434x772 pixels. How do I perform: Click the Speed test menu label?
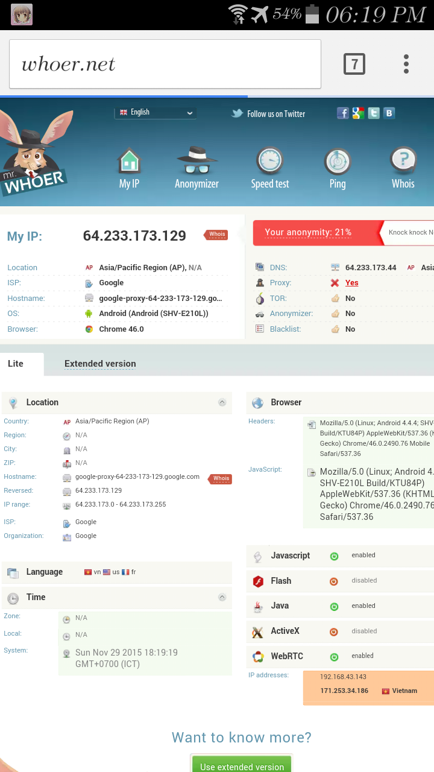pyautogui.click(x=270, y=184)
